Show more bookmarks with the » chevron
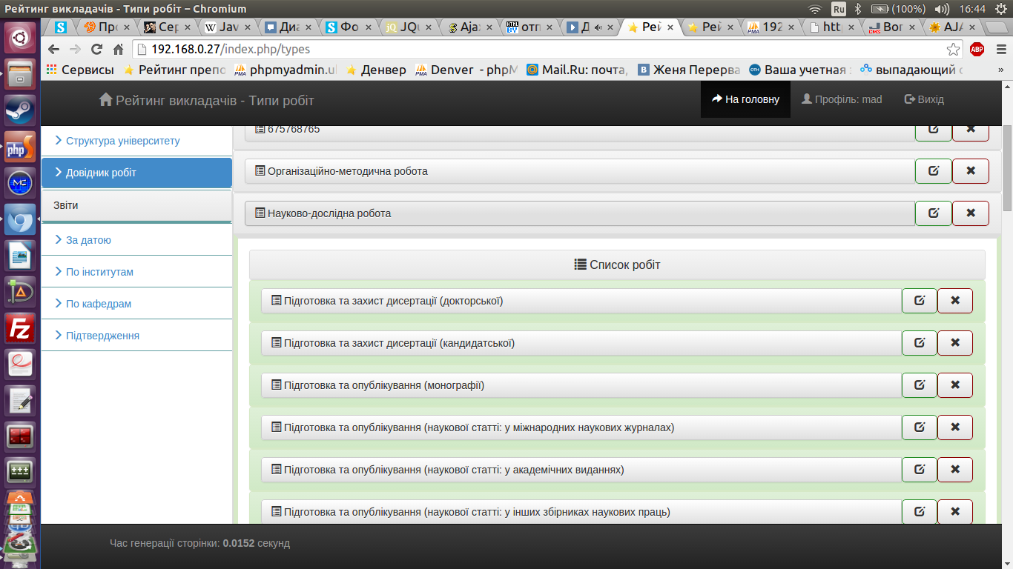This screenshot has width=1013, height=569. pos(1000,70)
